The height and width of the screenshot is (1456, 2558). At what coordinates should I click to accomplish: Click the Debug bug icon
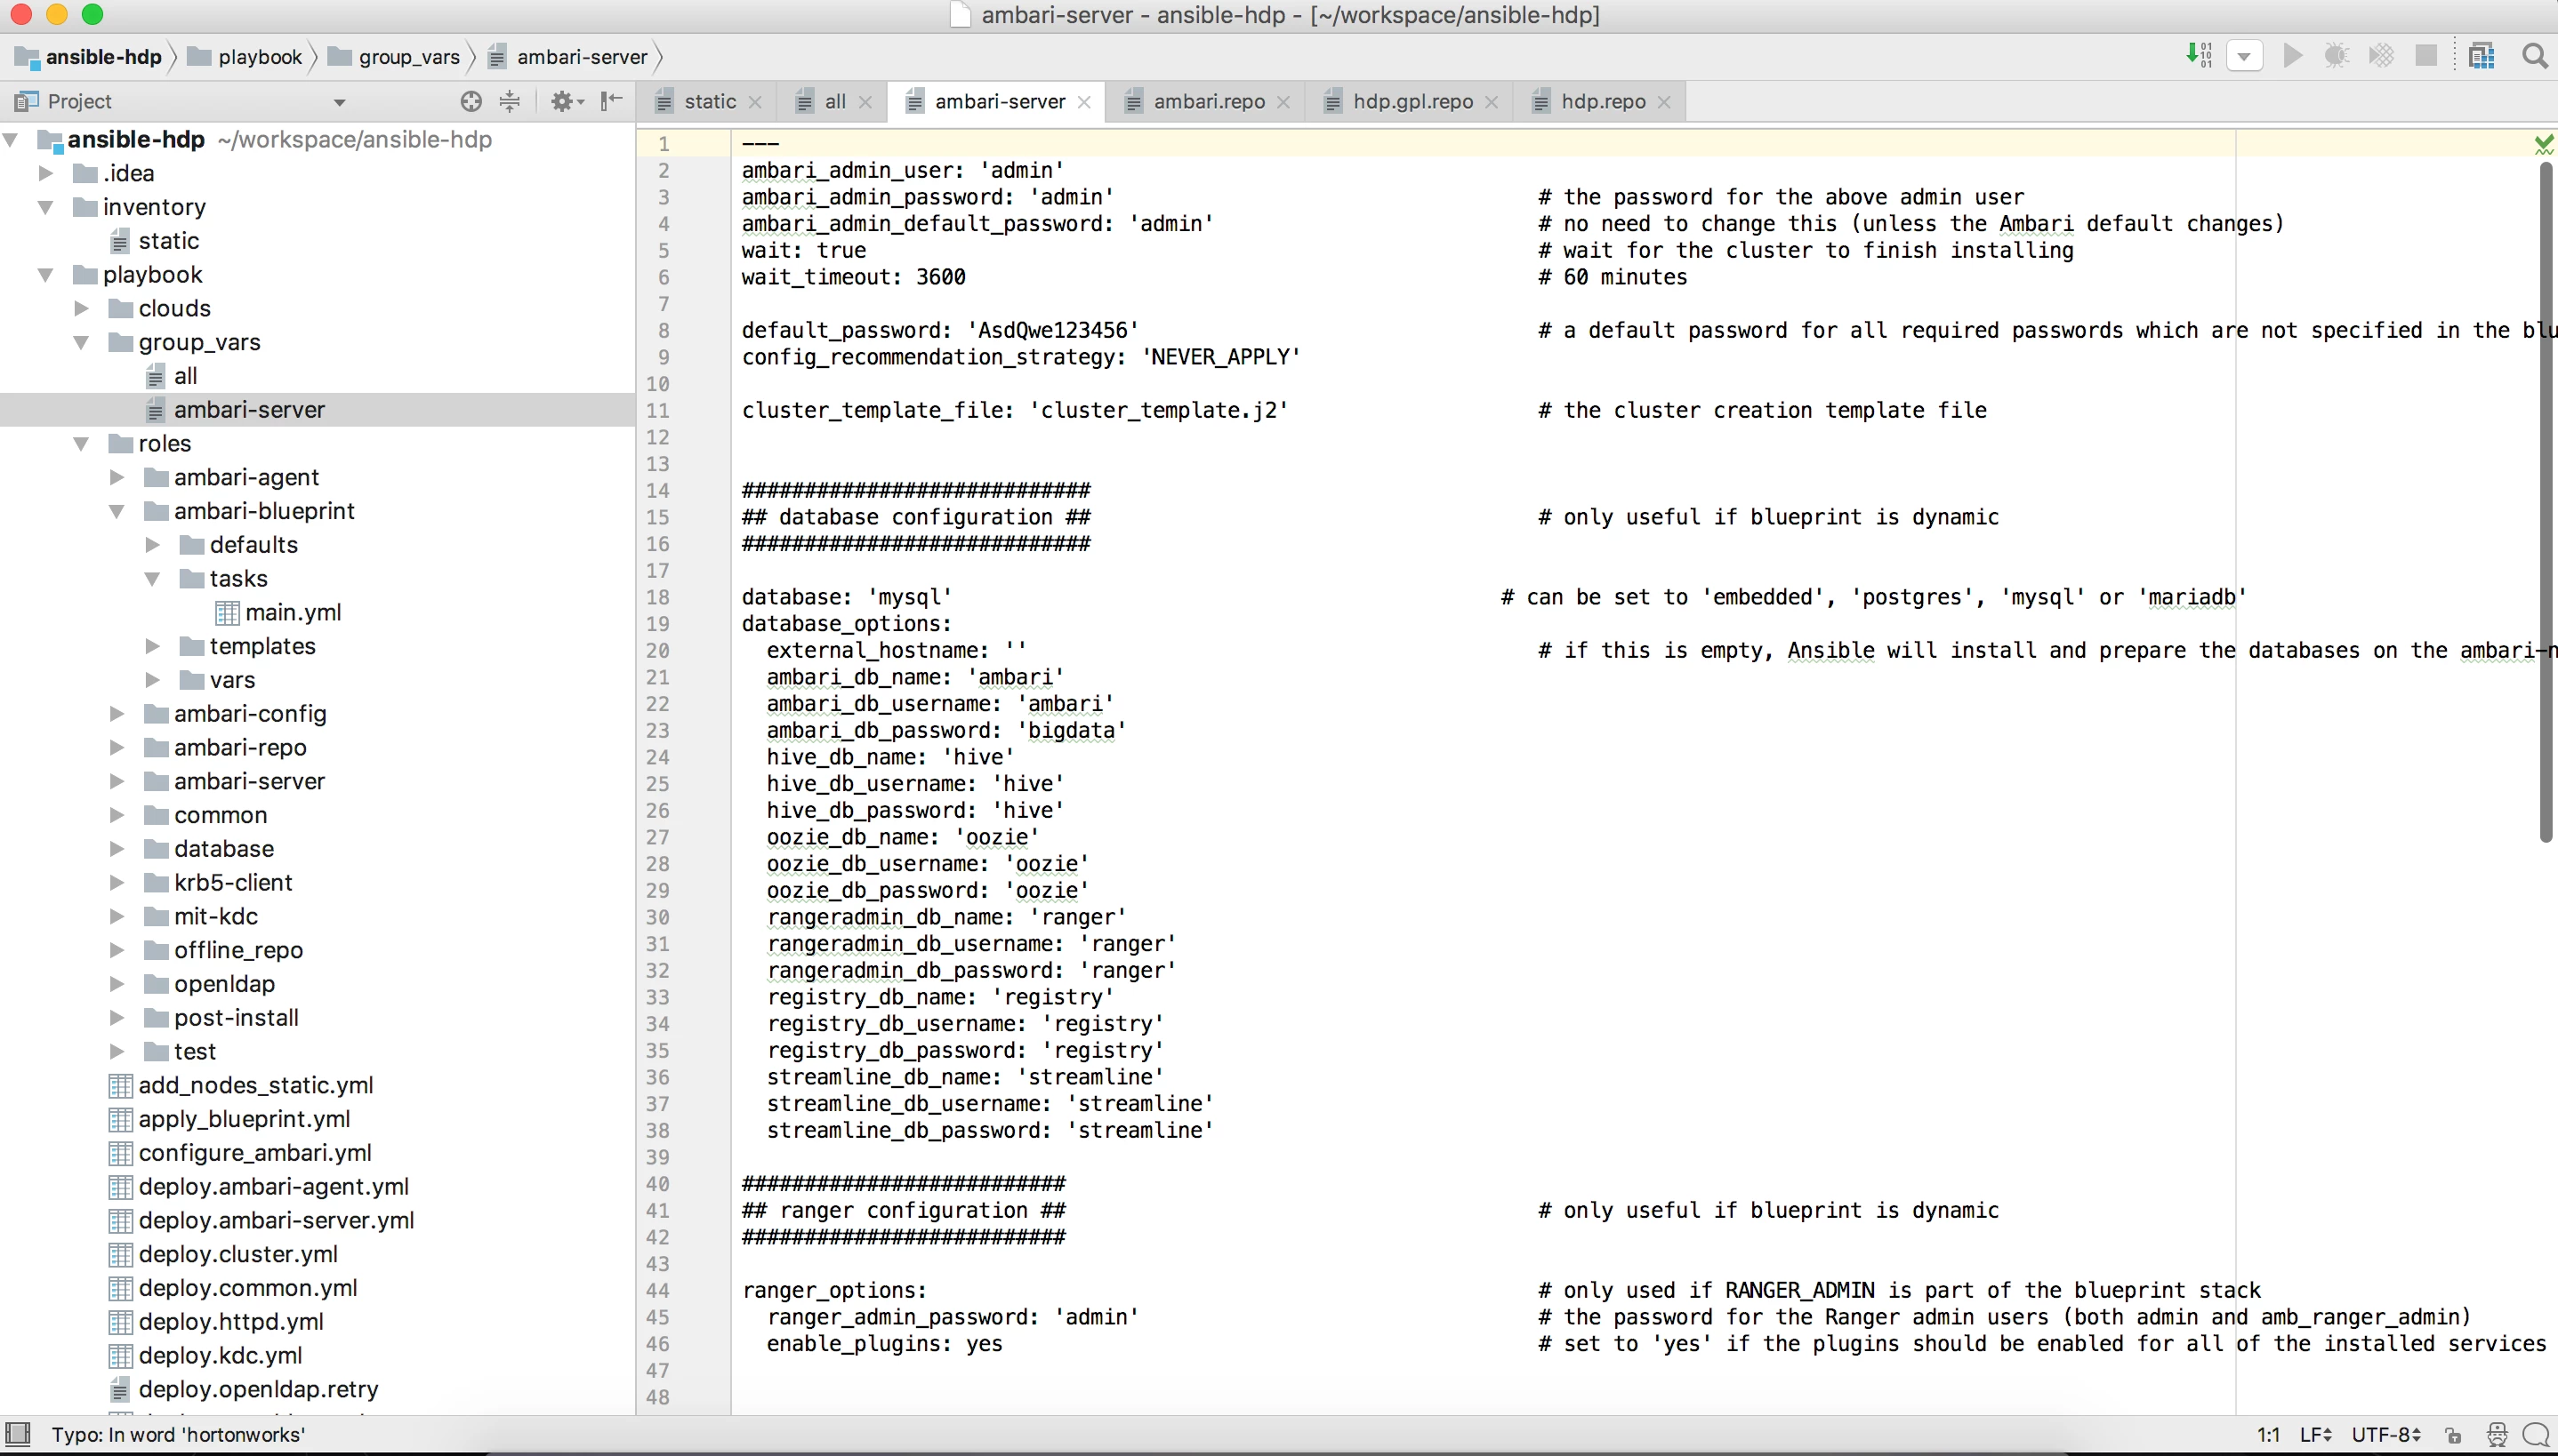click(2336, 56)
